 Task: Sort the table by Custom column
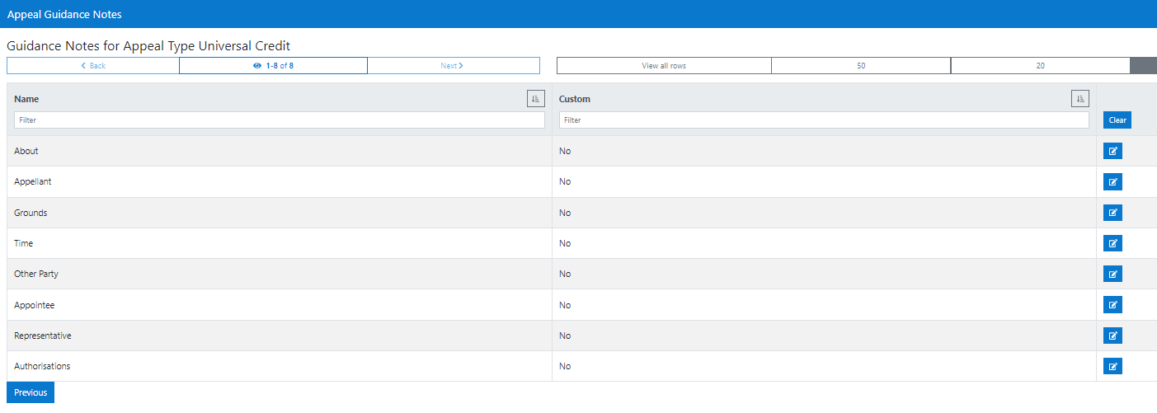click(x=1079, y=99)
